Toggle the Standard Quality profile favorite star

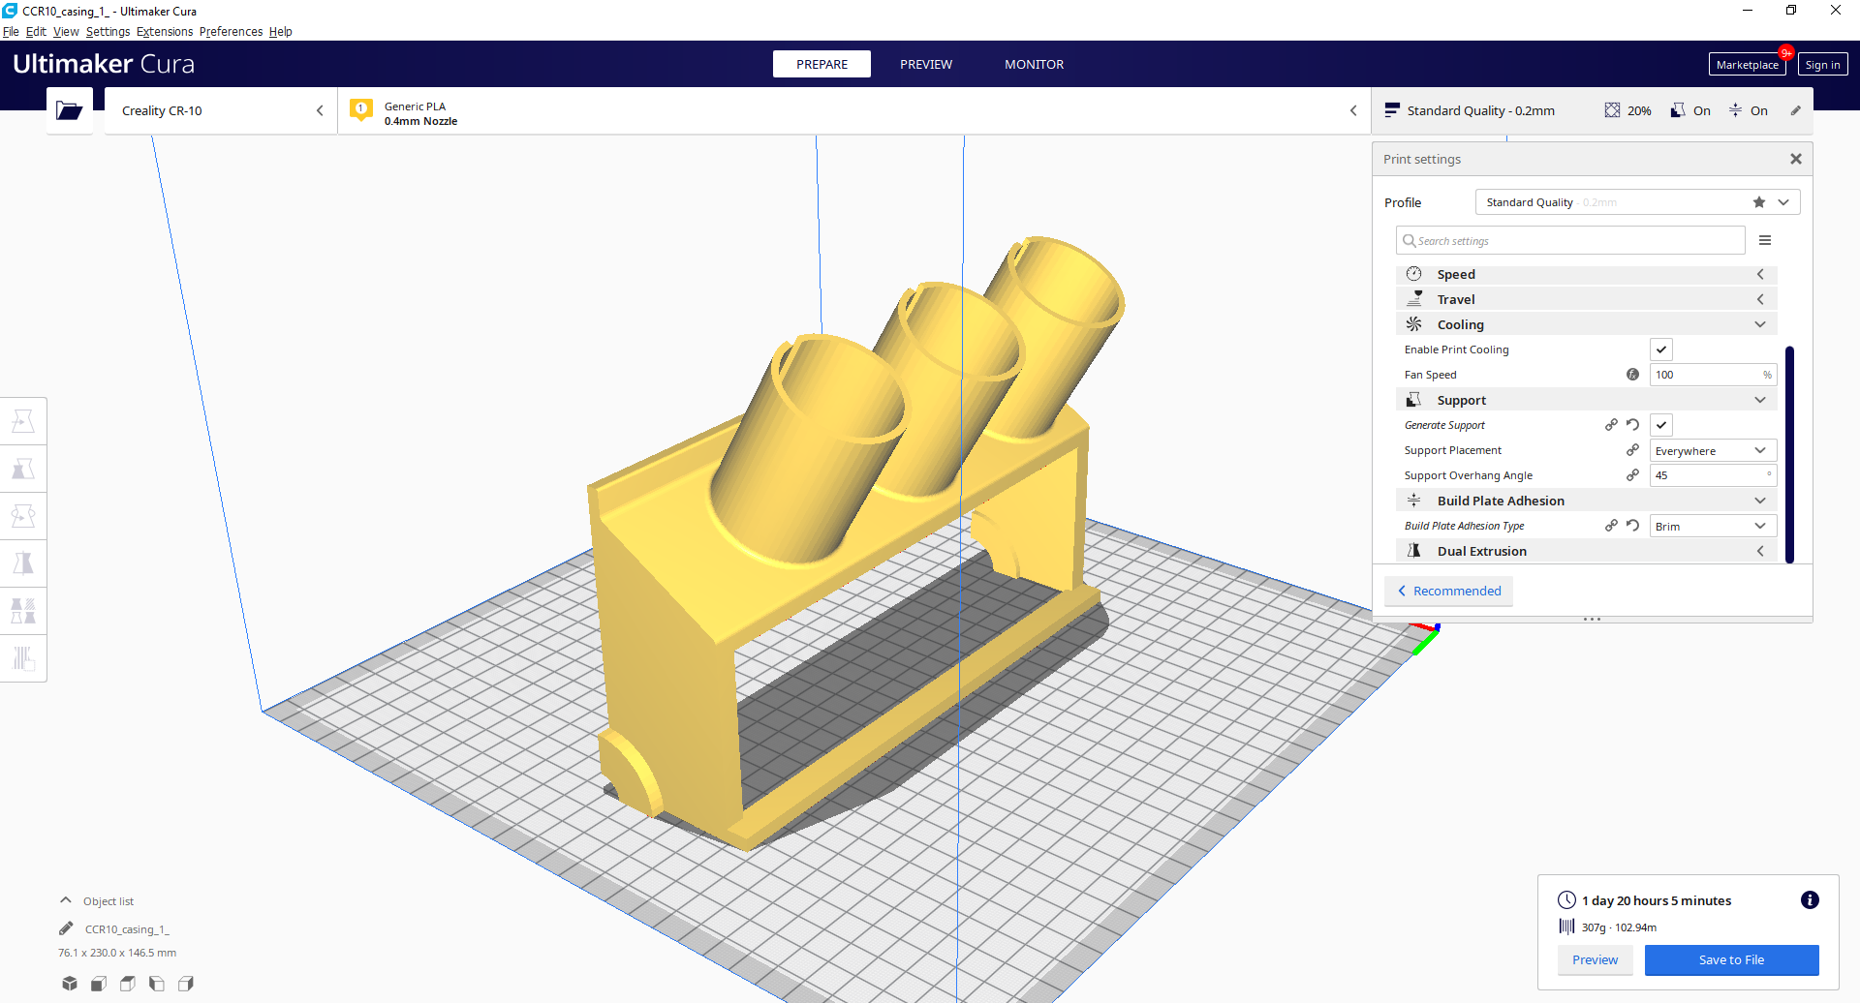pos(1758,201)
